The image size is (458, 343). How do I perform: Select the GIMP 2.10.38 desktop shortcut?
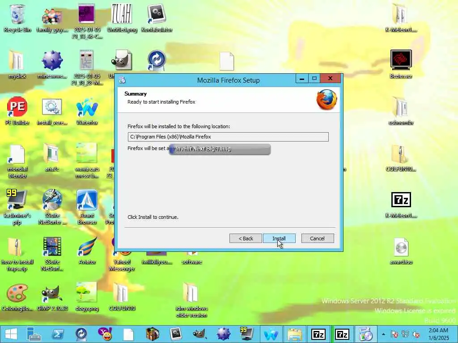(x=52, y=297)
